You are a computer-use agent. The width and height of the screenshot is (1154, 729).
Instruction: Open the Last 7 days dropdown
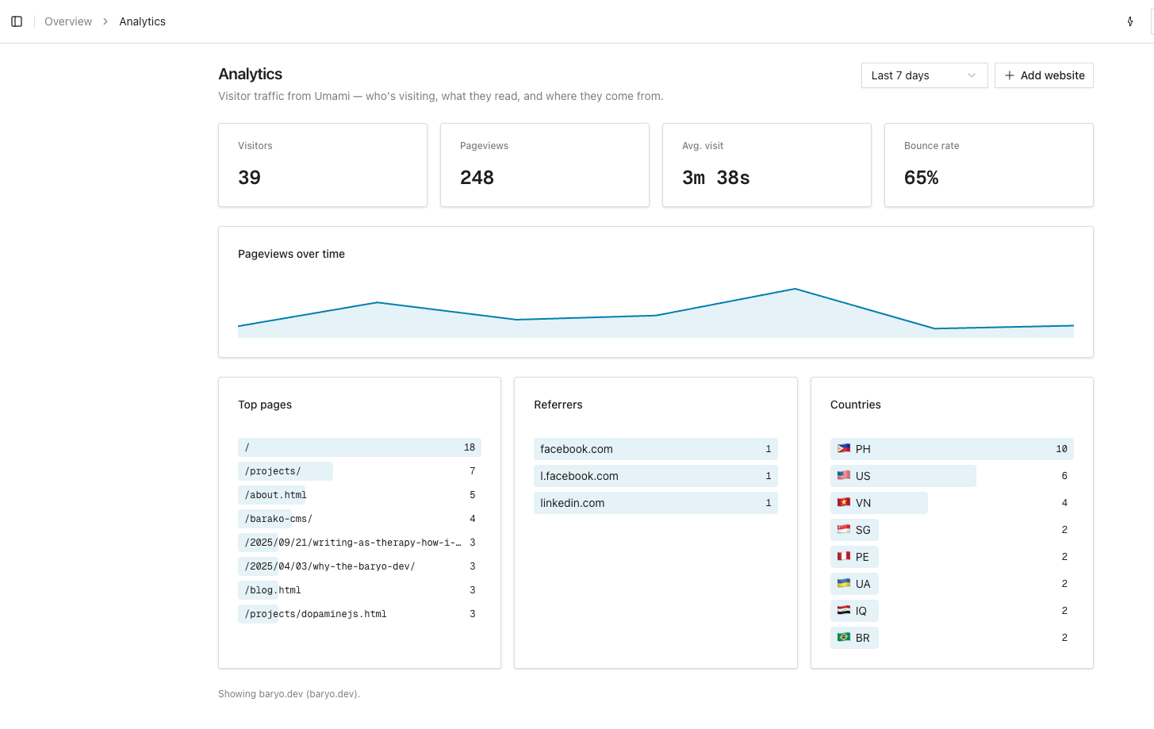pyautogui.click(x=924, y=75)
